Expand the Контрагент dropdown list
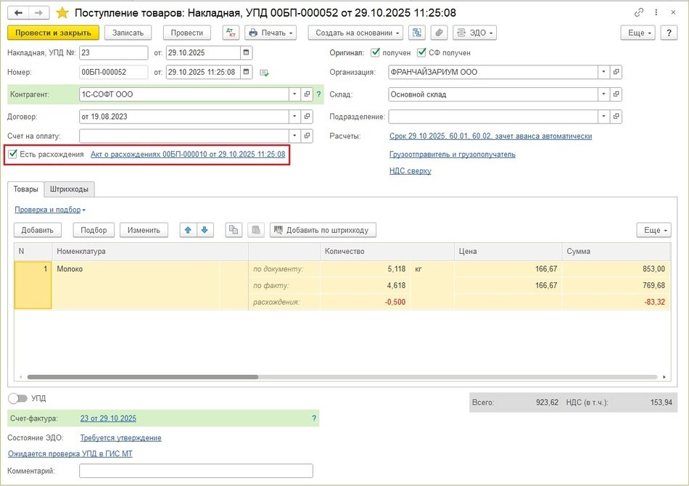This screenshot has height=486, width=689. [294, 94]
